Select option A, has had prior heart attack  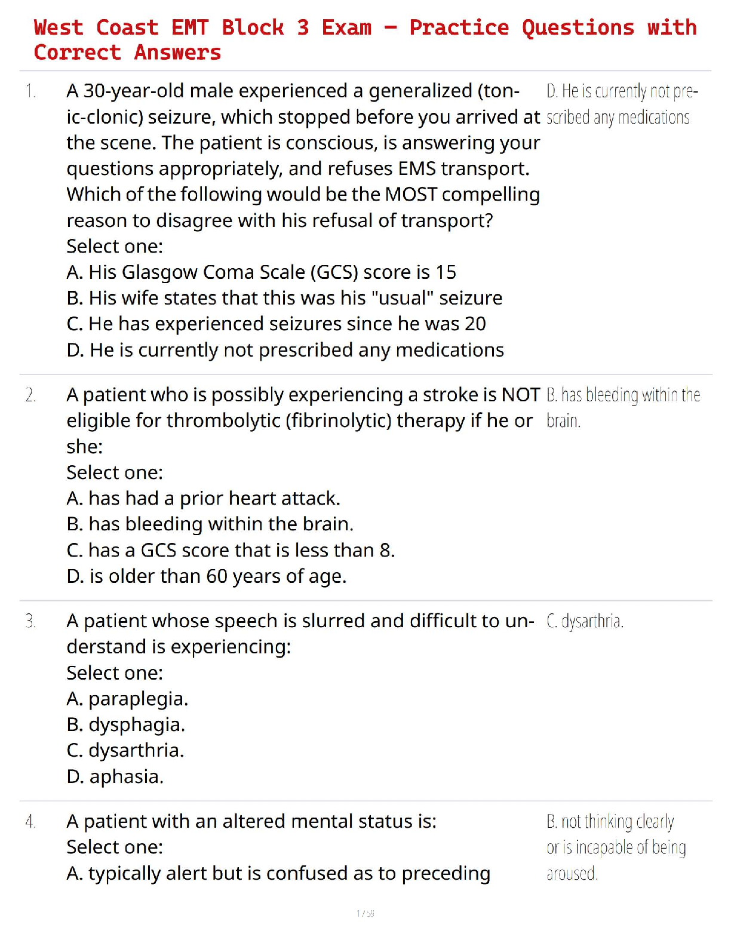(x=203, y=498)
